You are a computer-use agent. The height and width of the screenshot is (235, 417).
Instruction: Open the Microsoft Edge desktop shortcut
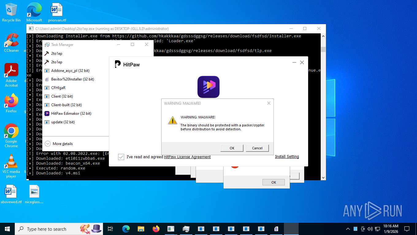(x=34, y=13)
